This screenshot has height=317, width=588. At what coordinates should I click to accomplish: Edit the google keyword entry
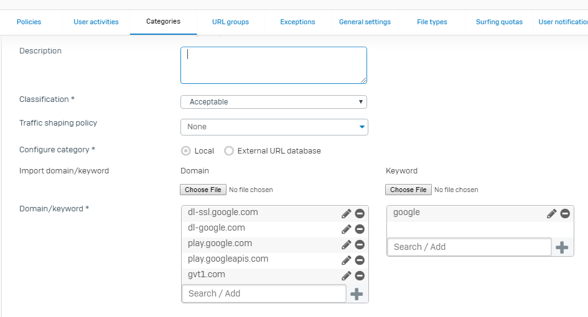[552, 214]
